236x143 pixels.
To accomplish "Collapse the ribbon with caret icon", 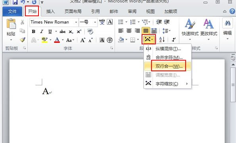I will tap(225, 11).
